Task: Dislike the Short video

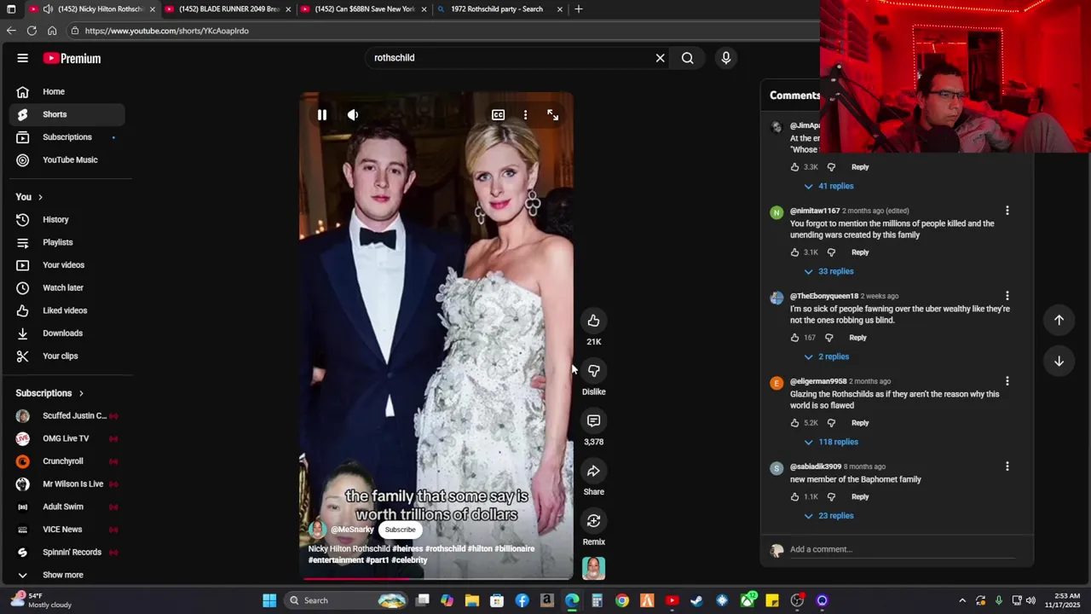Action: [594, 371]
